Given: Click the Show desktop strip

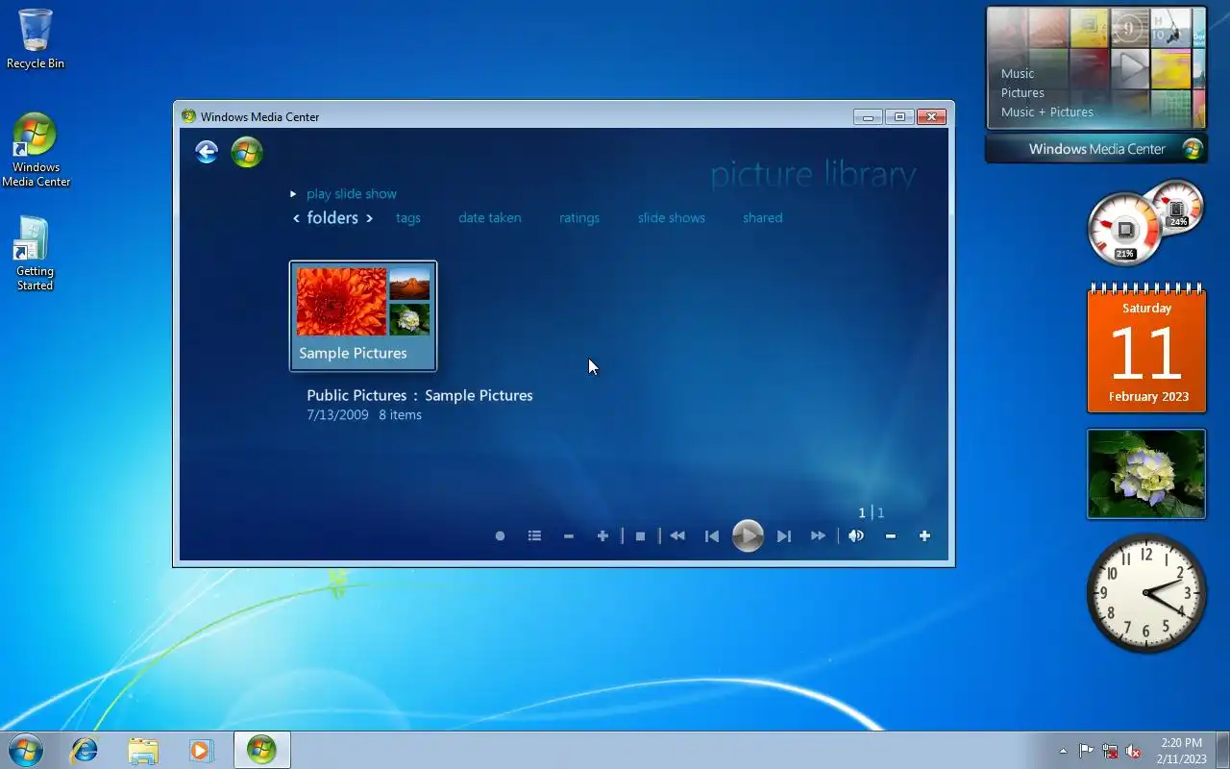Looking at the screenshot, I should click(x=1222, y=750).
